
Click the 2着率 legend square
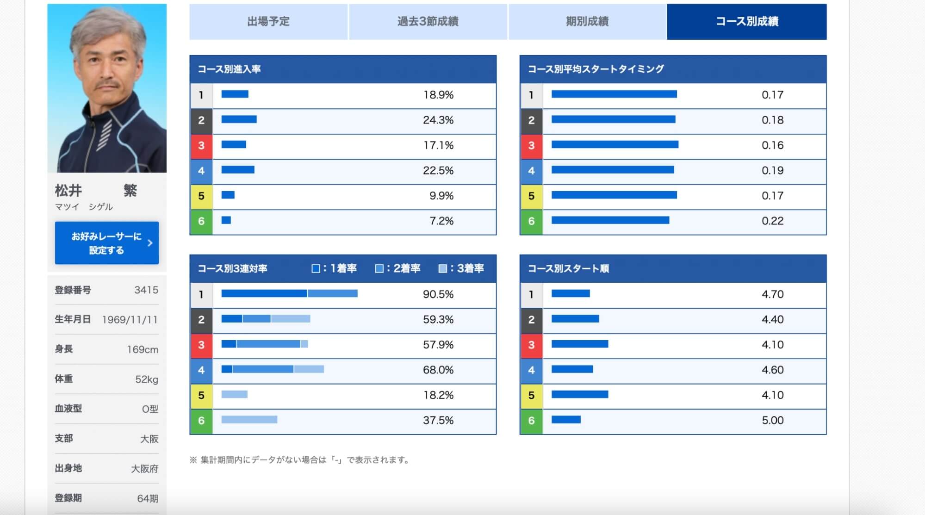point(379,269)
